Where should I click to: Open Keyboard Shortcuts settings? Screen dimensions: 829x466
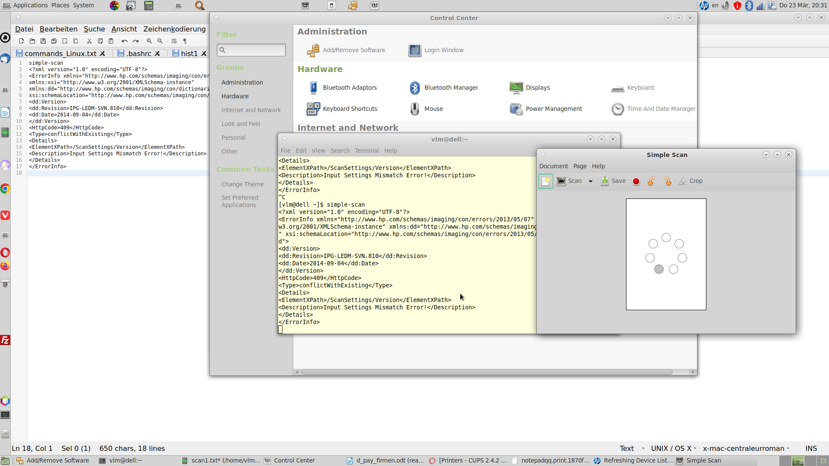coord(342,109)
